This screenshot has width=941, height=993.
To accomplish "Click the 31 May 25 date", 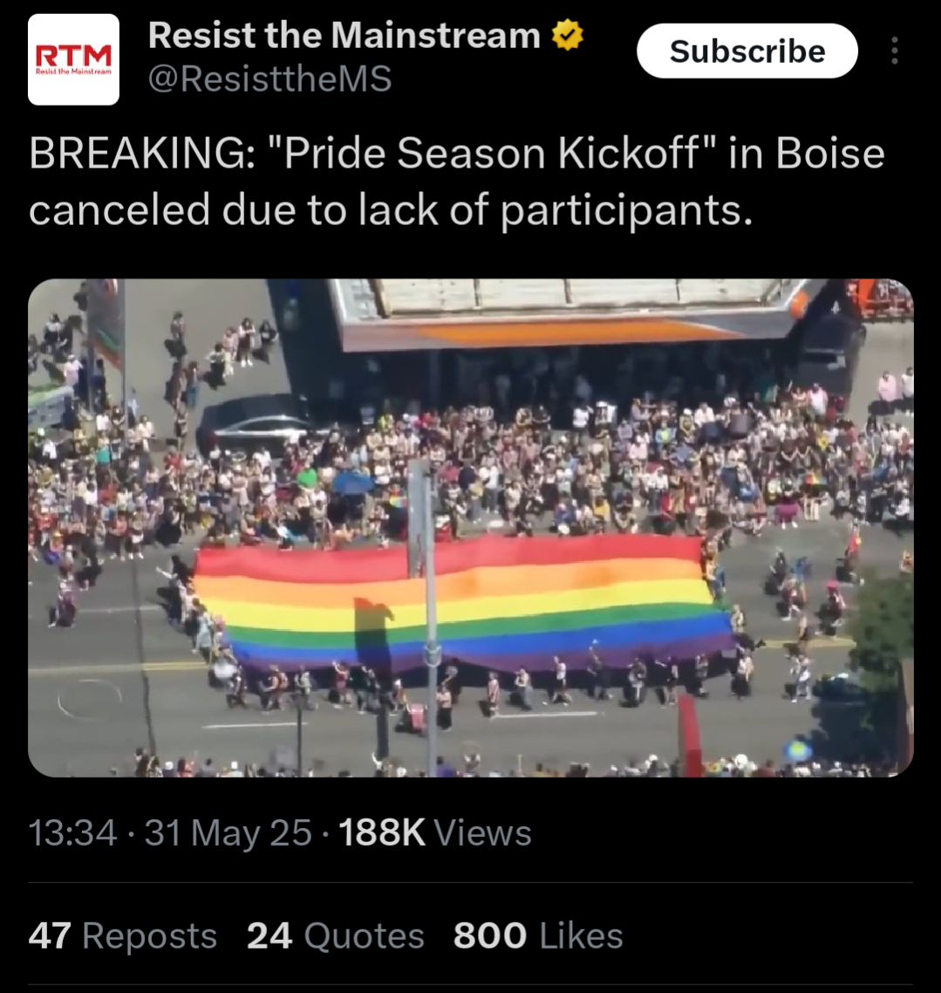I will (228, 832).
